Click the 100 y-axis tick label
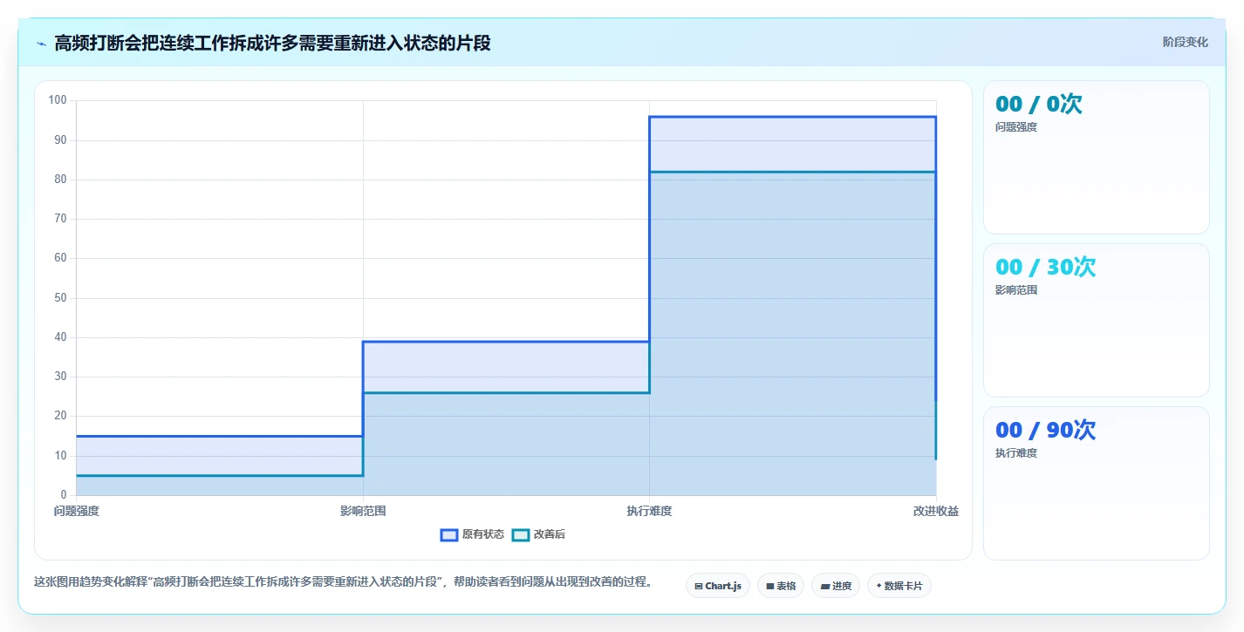The height and width of the screenshot is (632, 1244). point(58,100)
